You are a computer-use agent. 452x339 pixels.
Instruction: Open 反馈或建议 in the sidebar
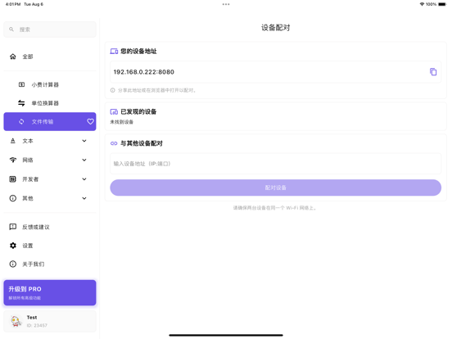pos(50,227)
